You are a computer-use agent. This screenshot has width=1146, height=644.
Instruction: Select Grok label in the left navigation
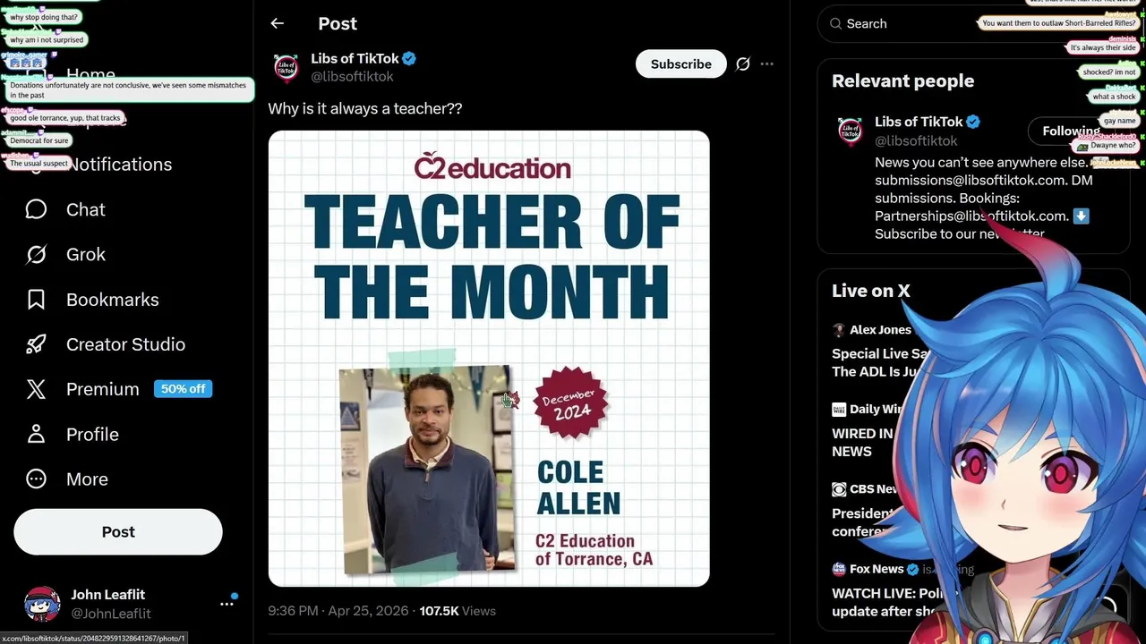pyautogui.click(x=86, y=255)
